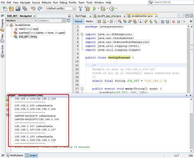
Task: Click the Undo toolbar icon
Action: coord(33,9)
